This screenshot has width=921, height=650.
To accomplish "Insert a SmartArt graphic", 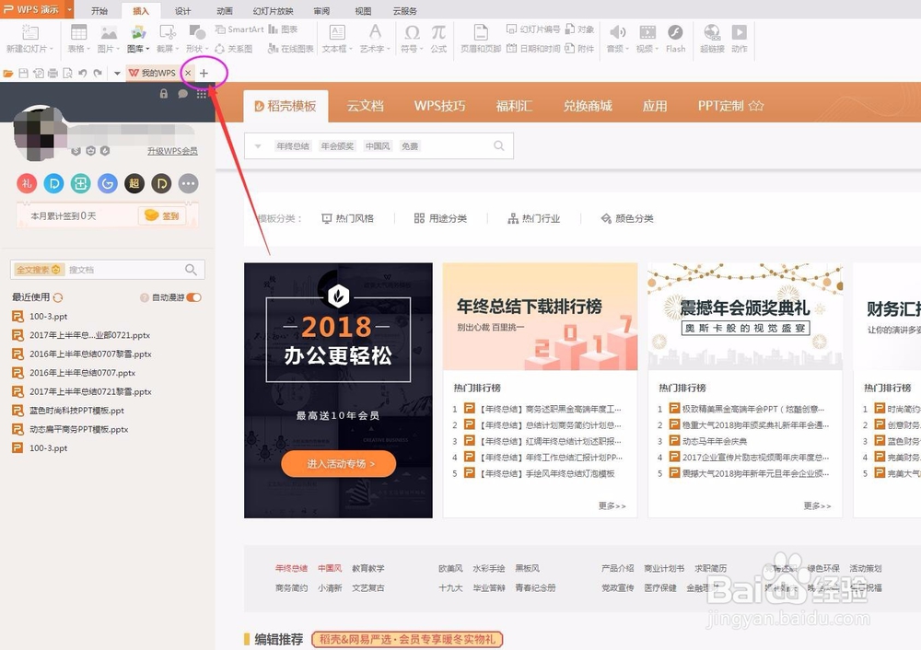I will tap(239, 29).
